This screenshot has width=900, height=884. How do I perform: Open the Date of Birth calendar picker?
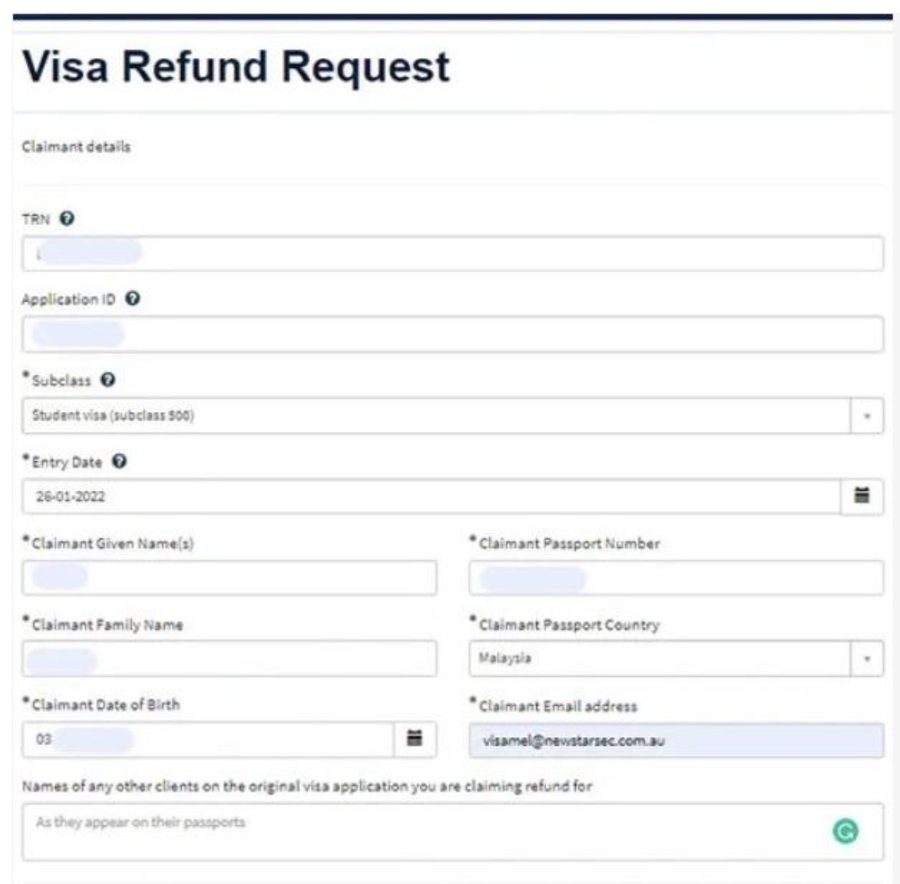point(414,739)
